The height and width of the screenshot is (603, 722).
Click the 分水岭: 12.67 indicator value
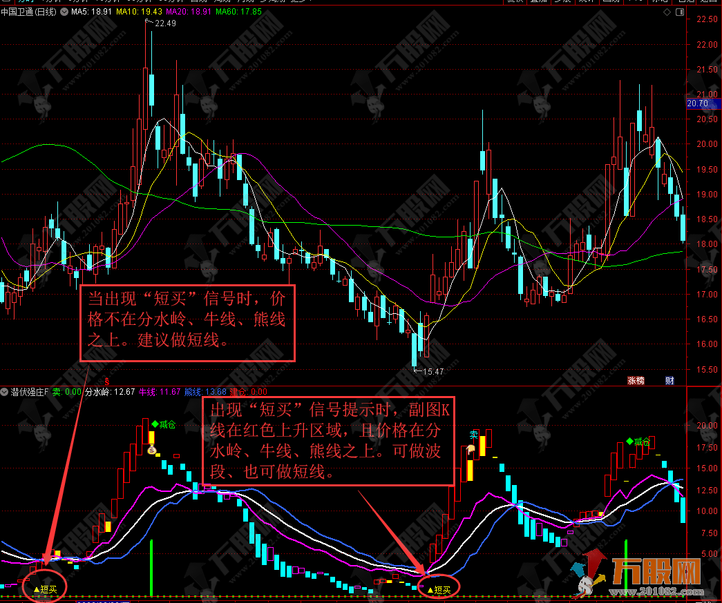[110, 392]
